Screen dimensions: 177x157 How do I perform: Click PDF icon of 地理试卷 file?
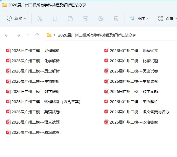(106, 51)
